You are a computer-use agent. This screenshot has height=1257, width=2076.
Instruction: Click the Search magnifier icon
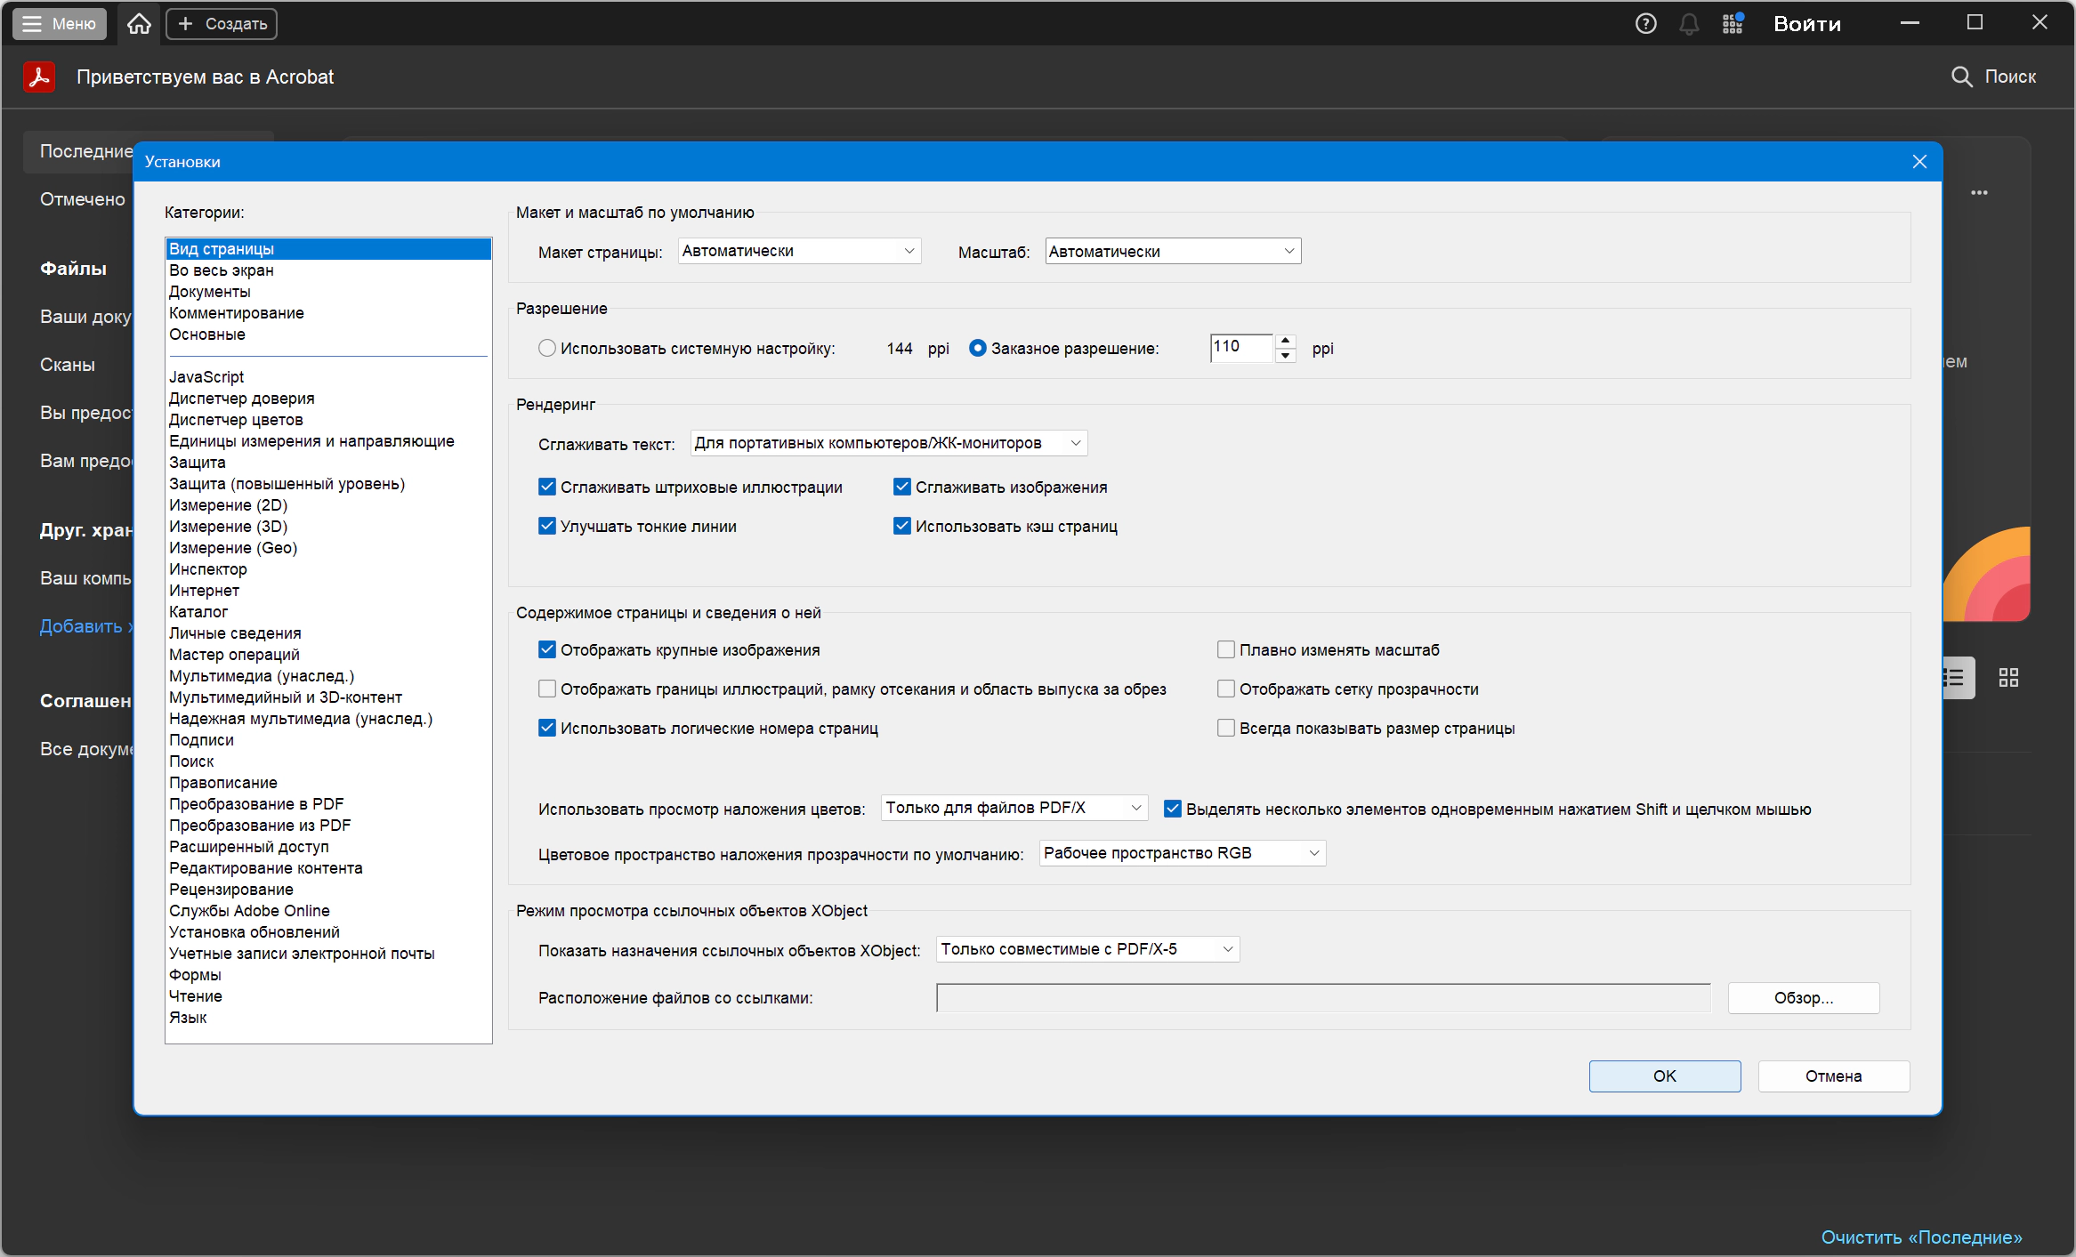[x=1961, y=77]
